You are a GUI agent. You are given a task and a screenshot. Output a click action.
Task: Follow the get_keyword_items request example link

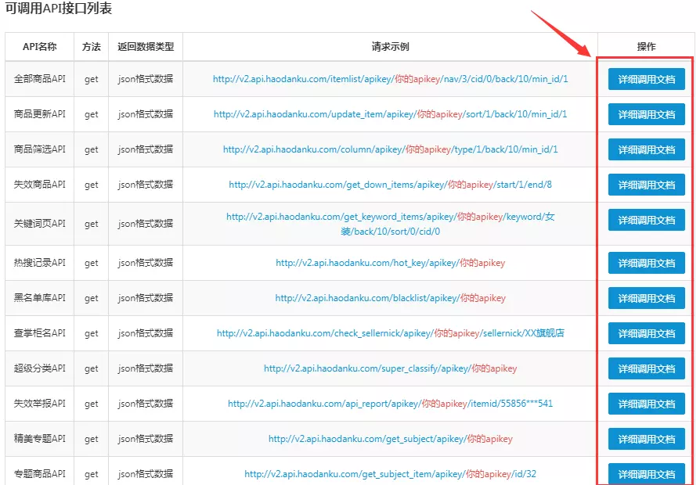390,224
